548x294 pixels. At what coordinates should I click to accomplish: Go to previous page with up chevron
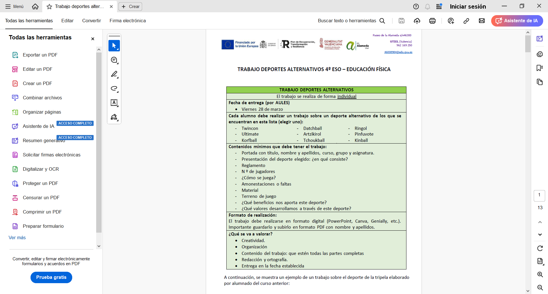point(540,222)
